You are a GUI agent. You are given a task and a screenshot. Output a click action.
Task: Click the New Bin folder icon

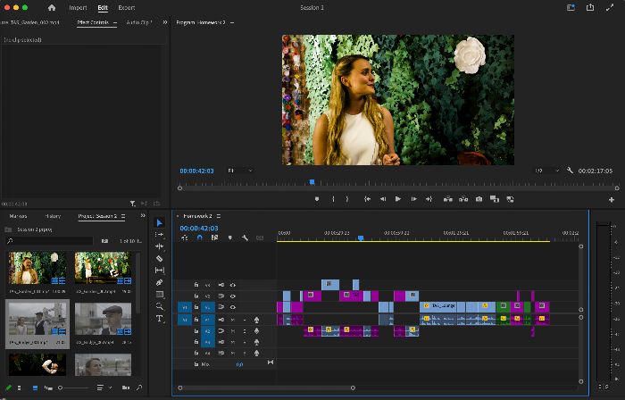click(x=126, y=387)
